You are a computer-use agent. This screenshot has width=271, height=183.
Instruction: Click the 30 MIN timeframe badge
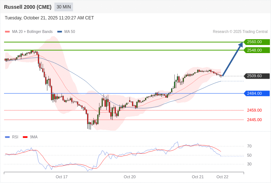64,7
